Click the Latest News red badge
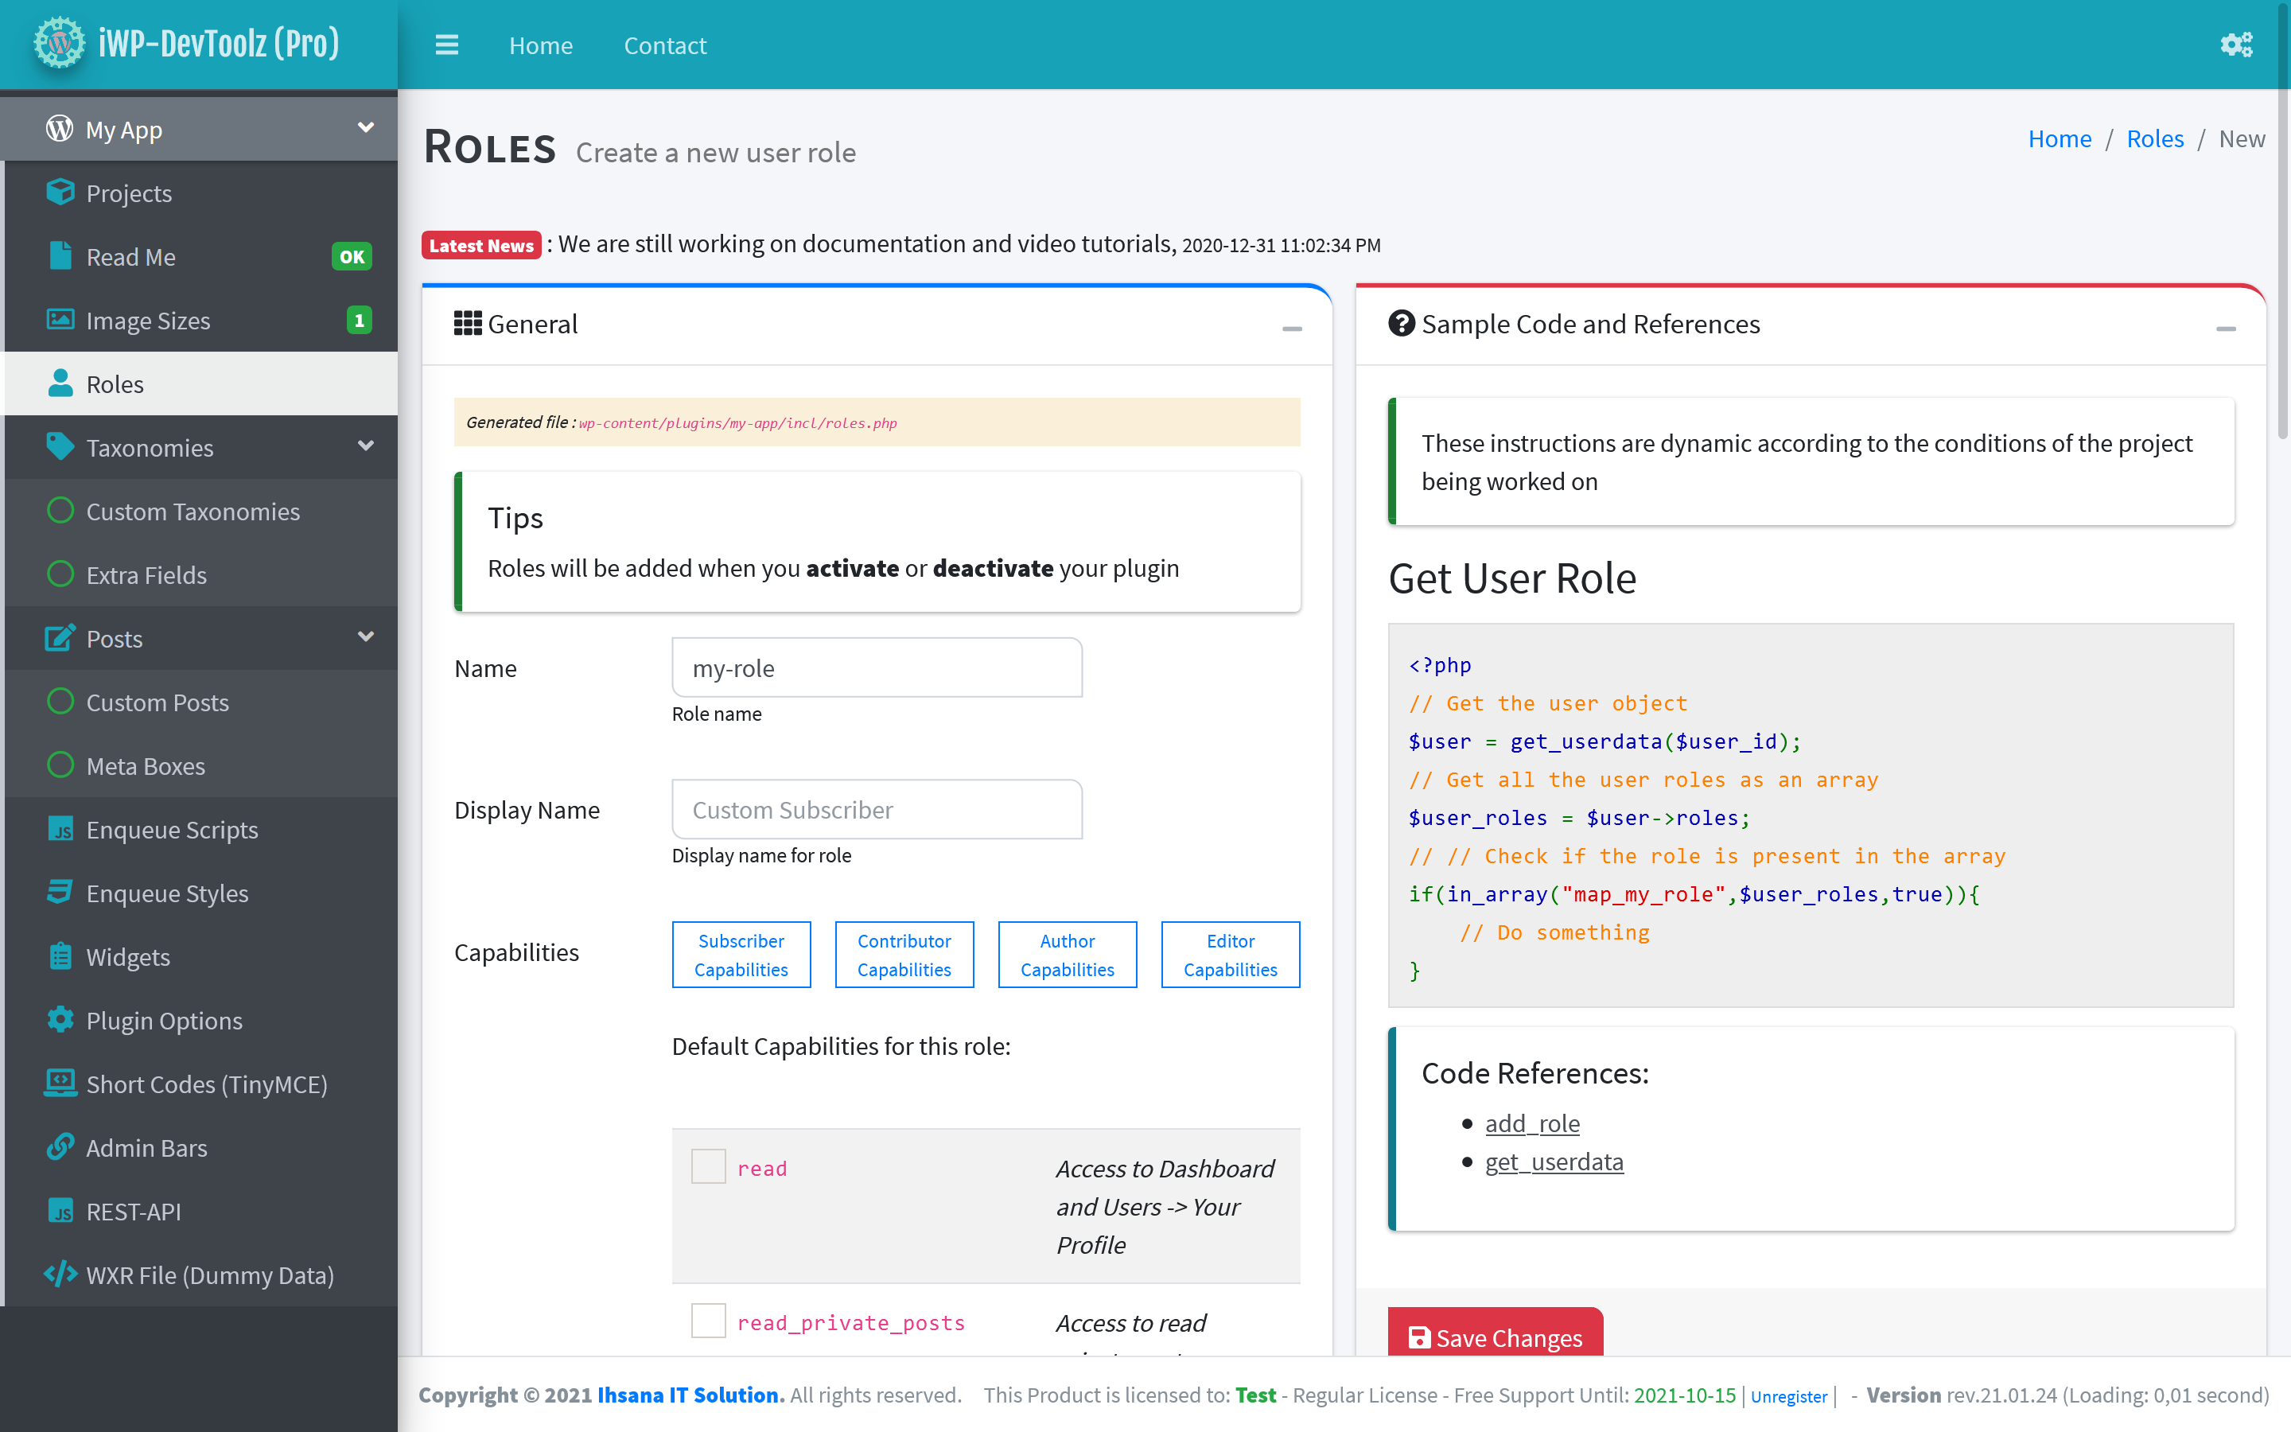The width and height of the screenshot is (2291, 1432). coord(481,245)
